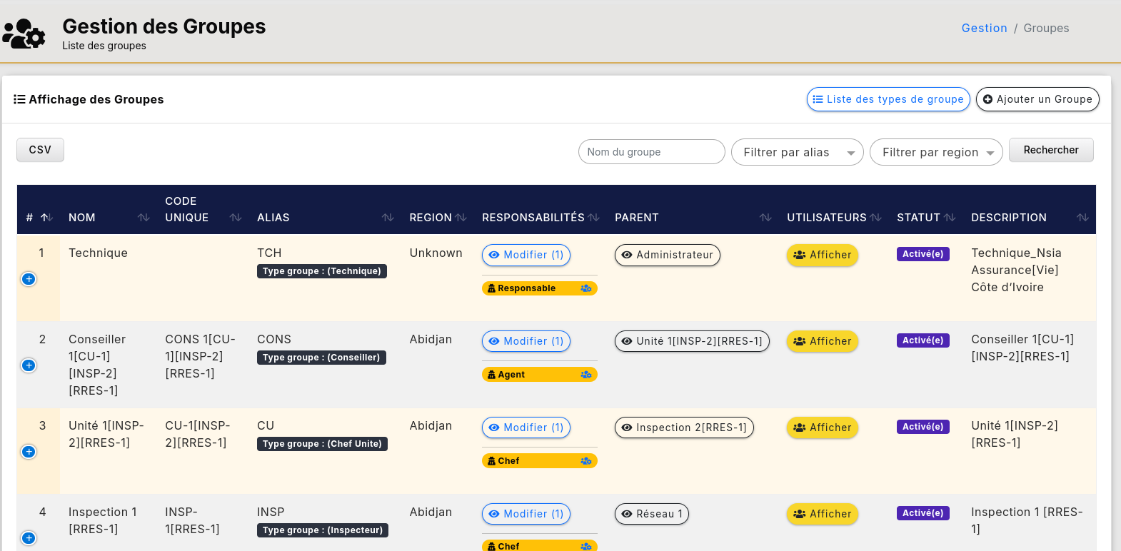Expand row 3 Unité details
1121x551 pixels.
coord(29,452)
